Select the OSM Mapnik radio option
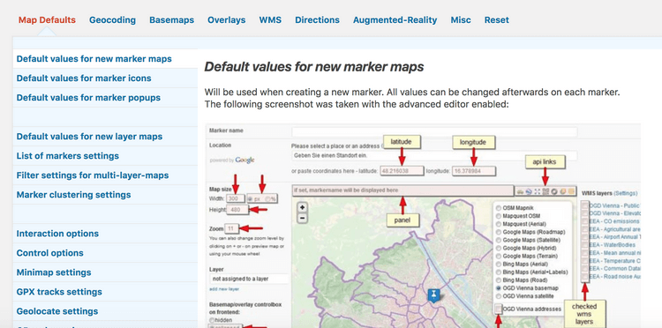This screenshot has width=662, height=328. coord(499,208)
